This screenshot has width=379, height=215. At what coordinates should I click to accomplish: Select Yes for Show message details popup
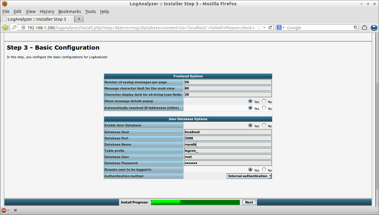[x=250, y=101]
